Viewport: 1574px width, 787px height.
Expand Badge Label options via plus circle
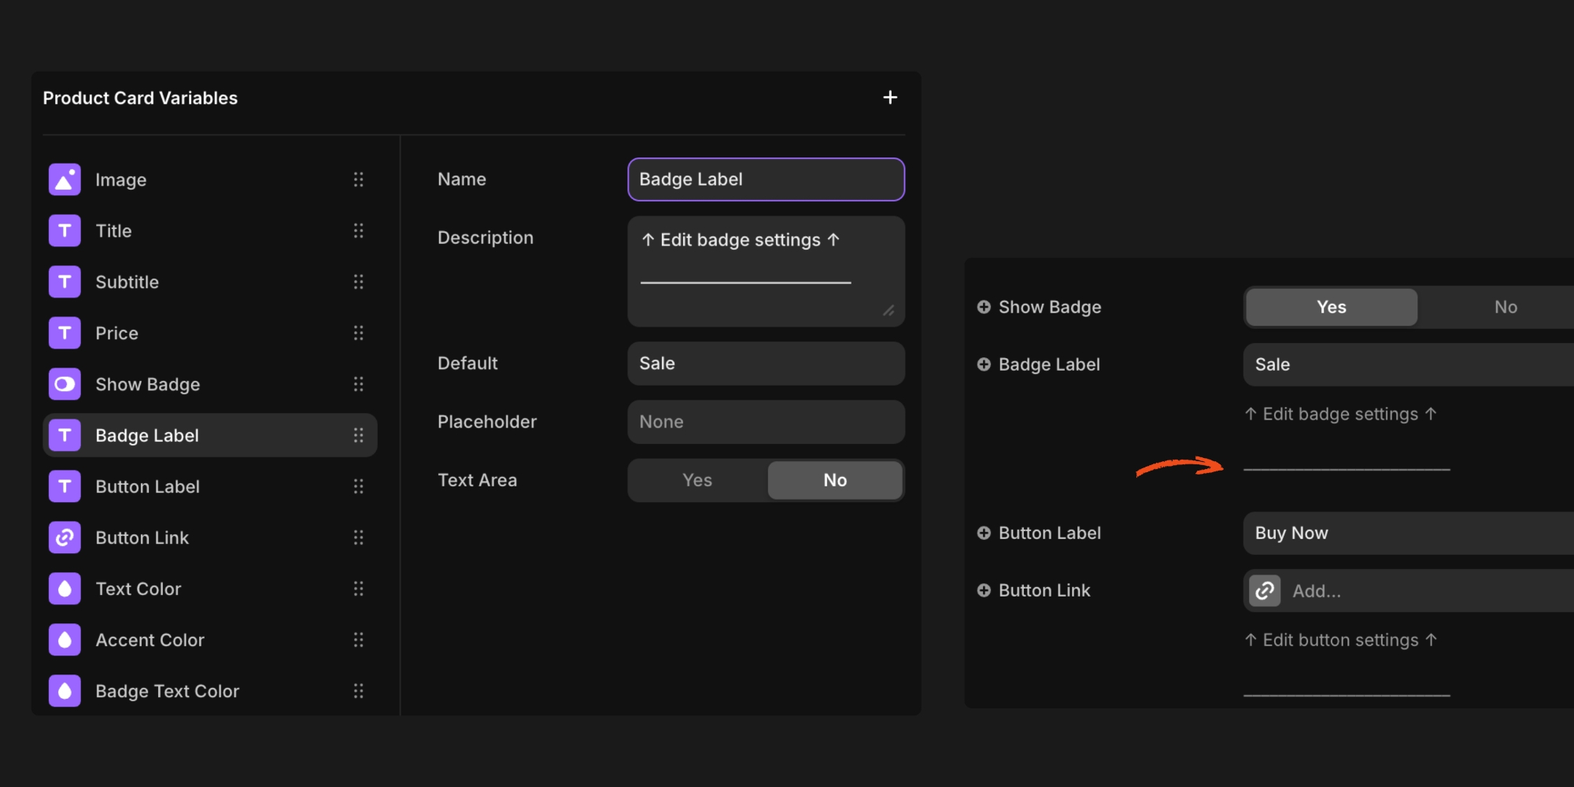[x=983, y=364]
